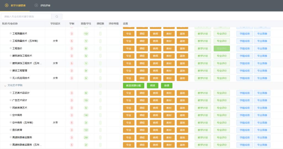Screen dimensions: 283x149
Task: Focus the major name keyword search field
Action: pos(26,17)
